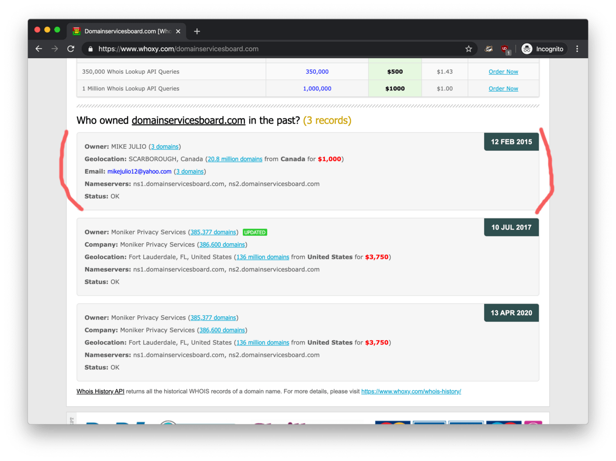Open 385,377 domains link in 2017 record
Image resolution: width=616 pixels, height=461 pixels.
213,232
